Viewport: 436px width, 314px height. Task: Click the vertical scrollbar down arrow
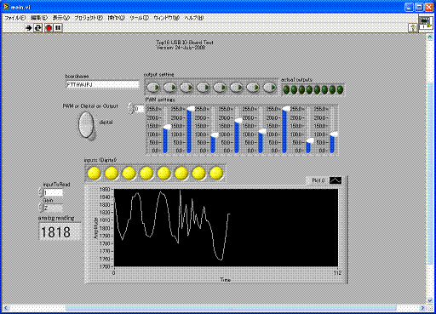[x=430, y=300]
